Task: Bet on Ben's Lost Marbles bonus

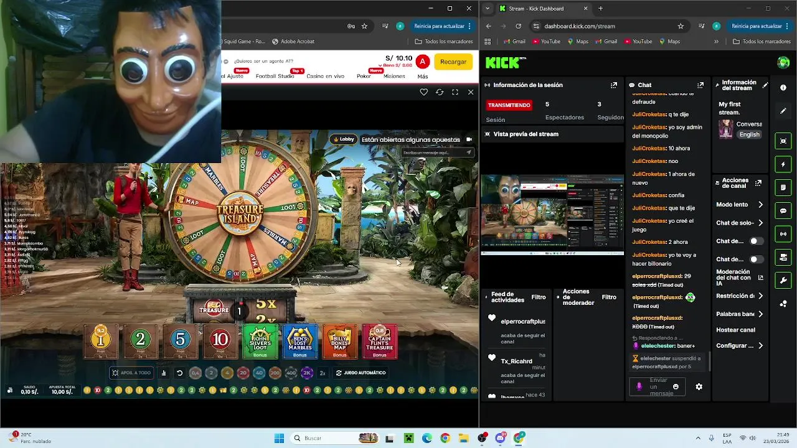Action: 299,342
